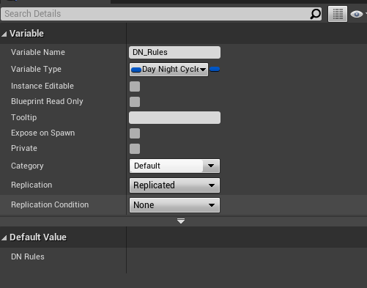
Task: Expand advanced properties arrow below Replication Condition
Action: tap(181, 221)
